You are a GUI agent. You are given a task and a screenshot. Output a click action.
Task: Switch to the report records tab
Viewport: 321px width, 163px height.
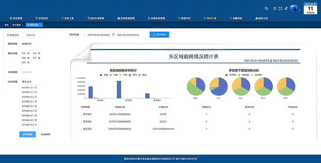pyautogui.click(x=31, y=35)
